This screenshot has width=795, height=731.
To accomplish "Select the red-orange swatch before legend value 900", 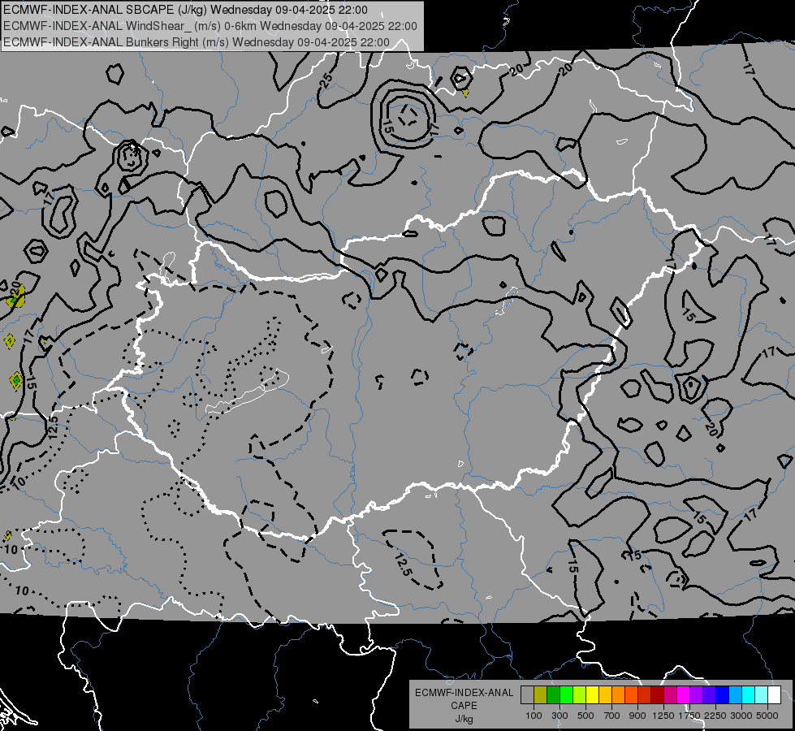I will click(632, 695).
